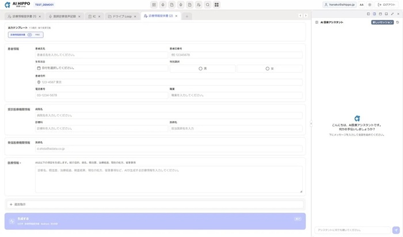The image size is (403, 237).
Task: Click the four-squares apps icon in toolbar
Action: [216, 5]
